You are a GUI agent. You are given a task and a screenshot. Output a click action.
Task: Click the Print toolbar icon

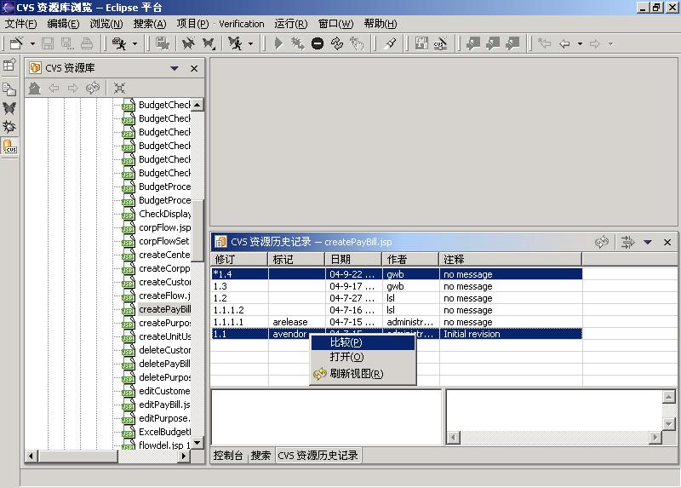[x=87, y=43]
